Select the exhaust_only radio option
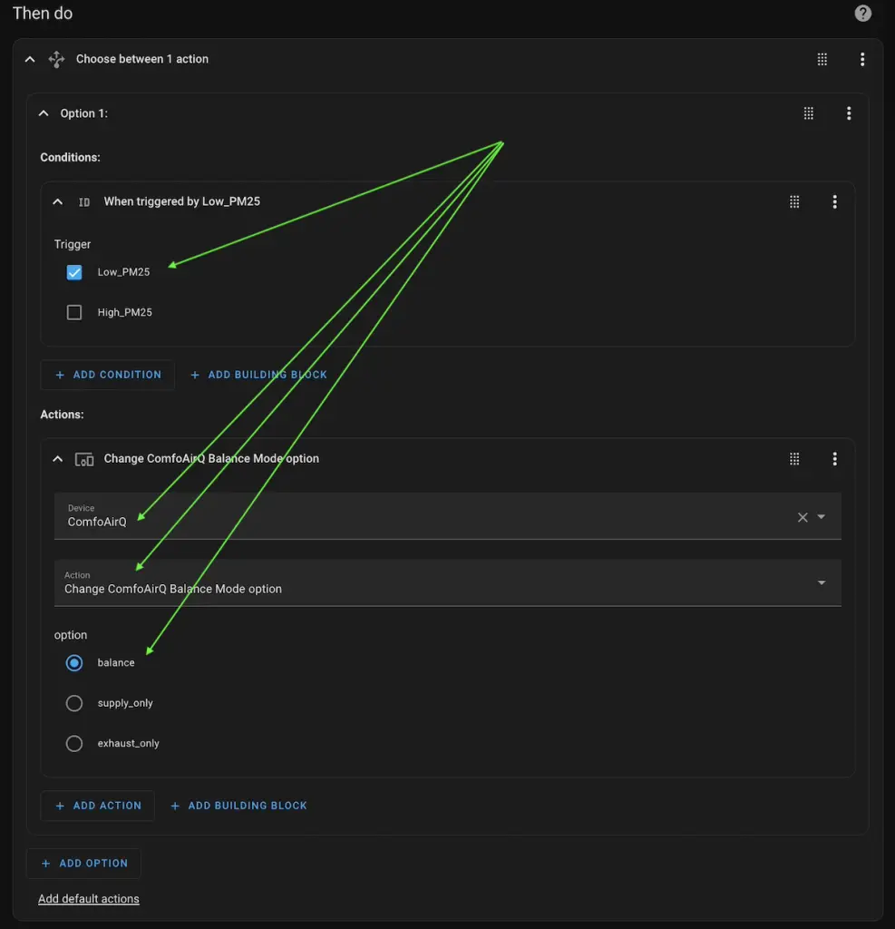Image resolution: width=895 pixels, height=929 pixels. 74,743
